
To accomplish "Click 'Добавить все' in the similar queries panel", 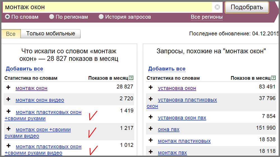I will tap(167, 69).
